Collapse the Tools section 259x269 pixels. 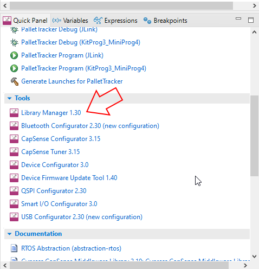9,98
